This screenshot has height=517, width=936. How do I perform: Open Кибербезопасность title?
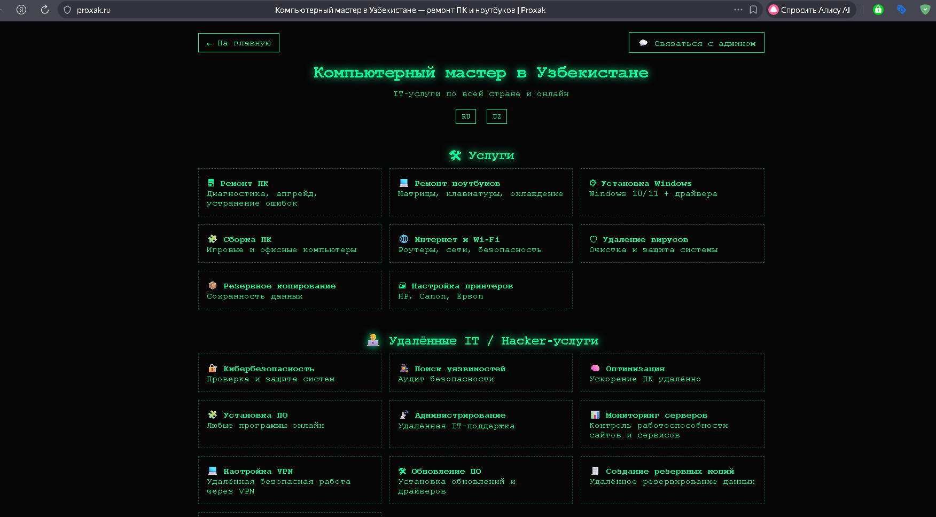pyautogui.click(x=269, y=369)
